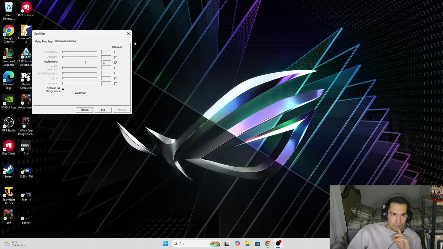
Task: Cancel the dialog with İptal
Action: [103, 110]
